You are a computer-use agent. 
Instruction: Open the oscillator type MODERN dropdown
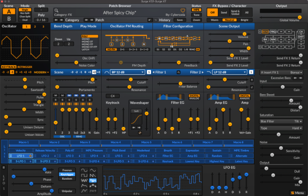pyautogui.click(x=41, y=72)
